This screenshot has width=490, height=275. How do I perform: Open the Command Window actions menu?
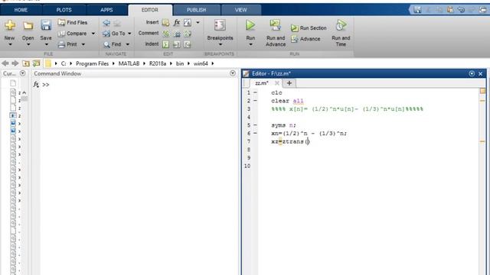pyautogui.click(x=233, y=73)
